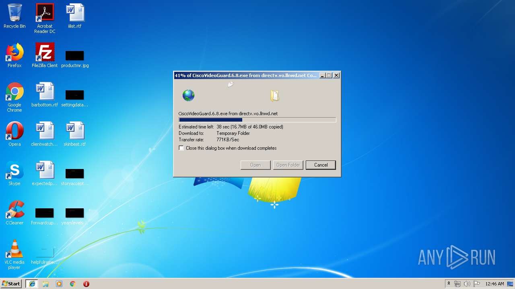The width and height of the screenshot is (515, 289).
Task: Launch the Opera browser shortcut
Action: [x=14, y=134]
